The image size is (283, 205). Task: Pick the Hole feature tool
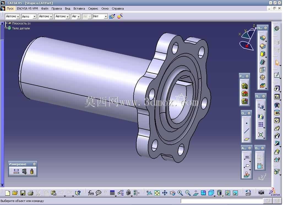(x=277, y=120)
